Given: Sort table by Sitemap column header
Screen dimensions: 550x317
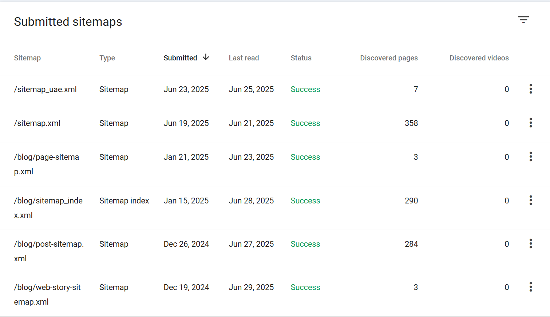Looking at the screenshot, I should pyautogui.click(x=27, y=58).
